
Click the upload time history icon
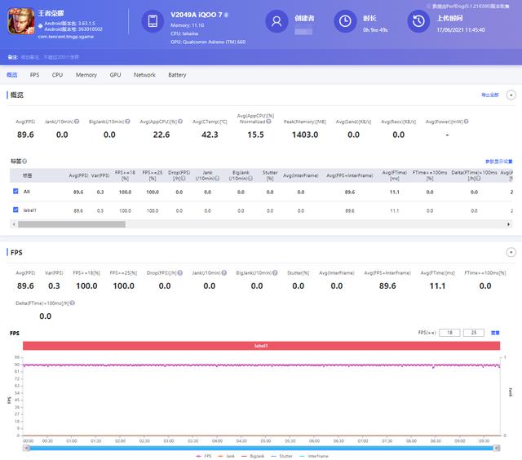coord(418,21)
